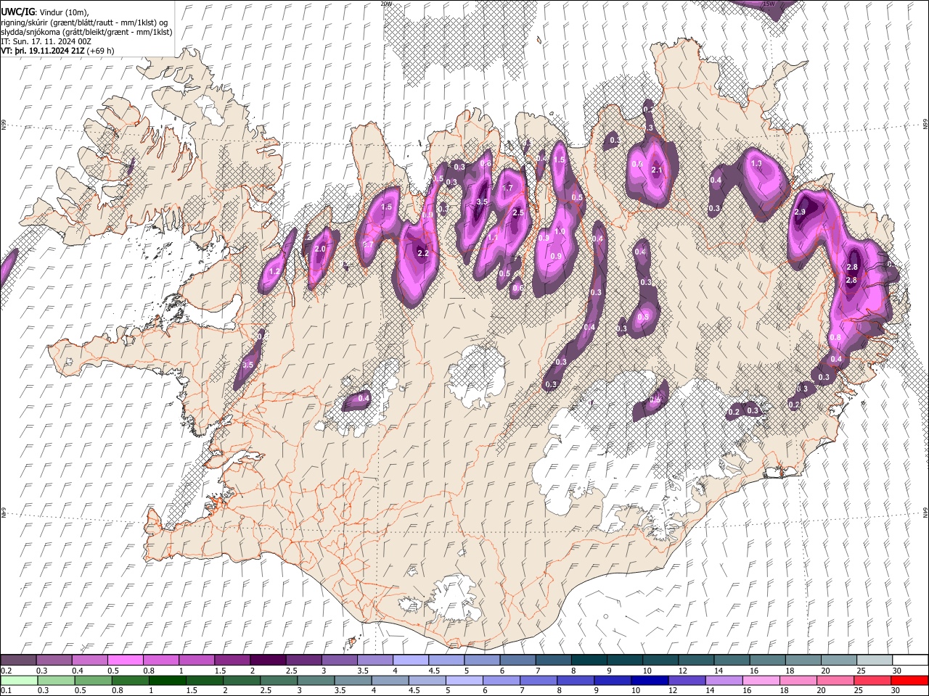Select the deep blue 10 rain legend swatch
Screen dimensions: 929x696
tap(650, 681)
